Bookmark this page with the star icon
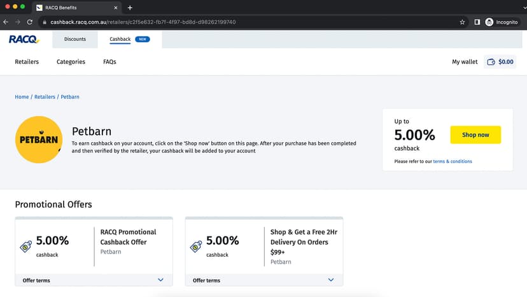The image size is (527, 297). tap(462, 22)
